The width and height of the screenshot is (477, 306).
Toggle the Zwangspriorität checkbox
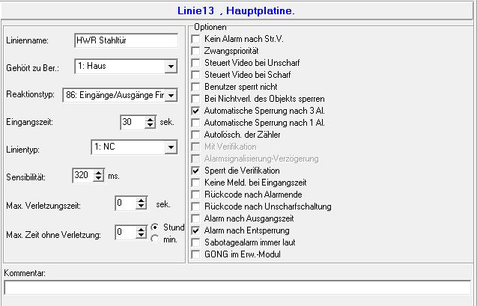click(x=196, y=50)
